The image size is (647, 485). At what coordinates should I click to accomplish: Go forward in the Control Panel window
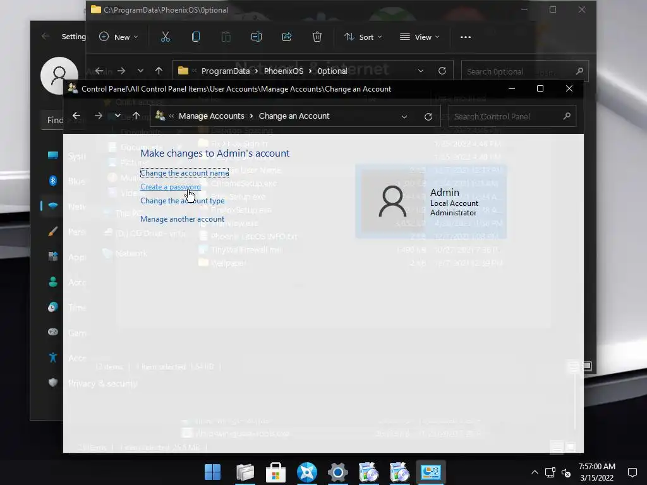(x=98, y=116)
